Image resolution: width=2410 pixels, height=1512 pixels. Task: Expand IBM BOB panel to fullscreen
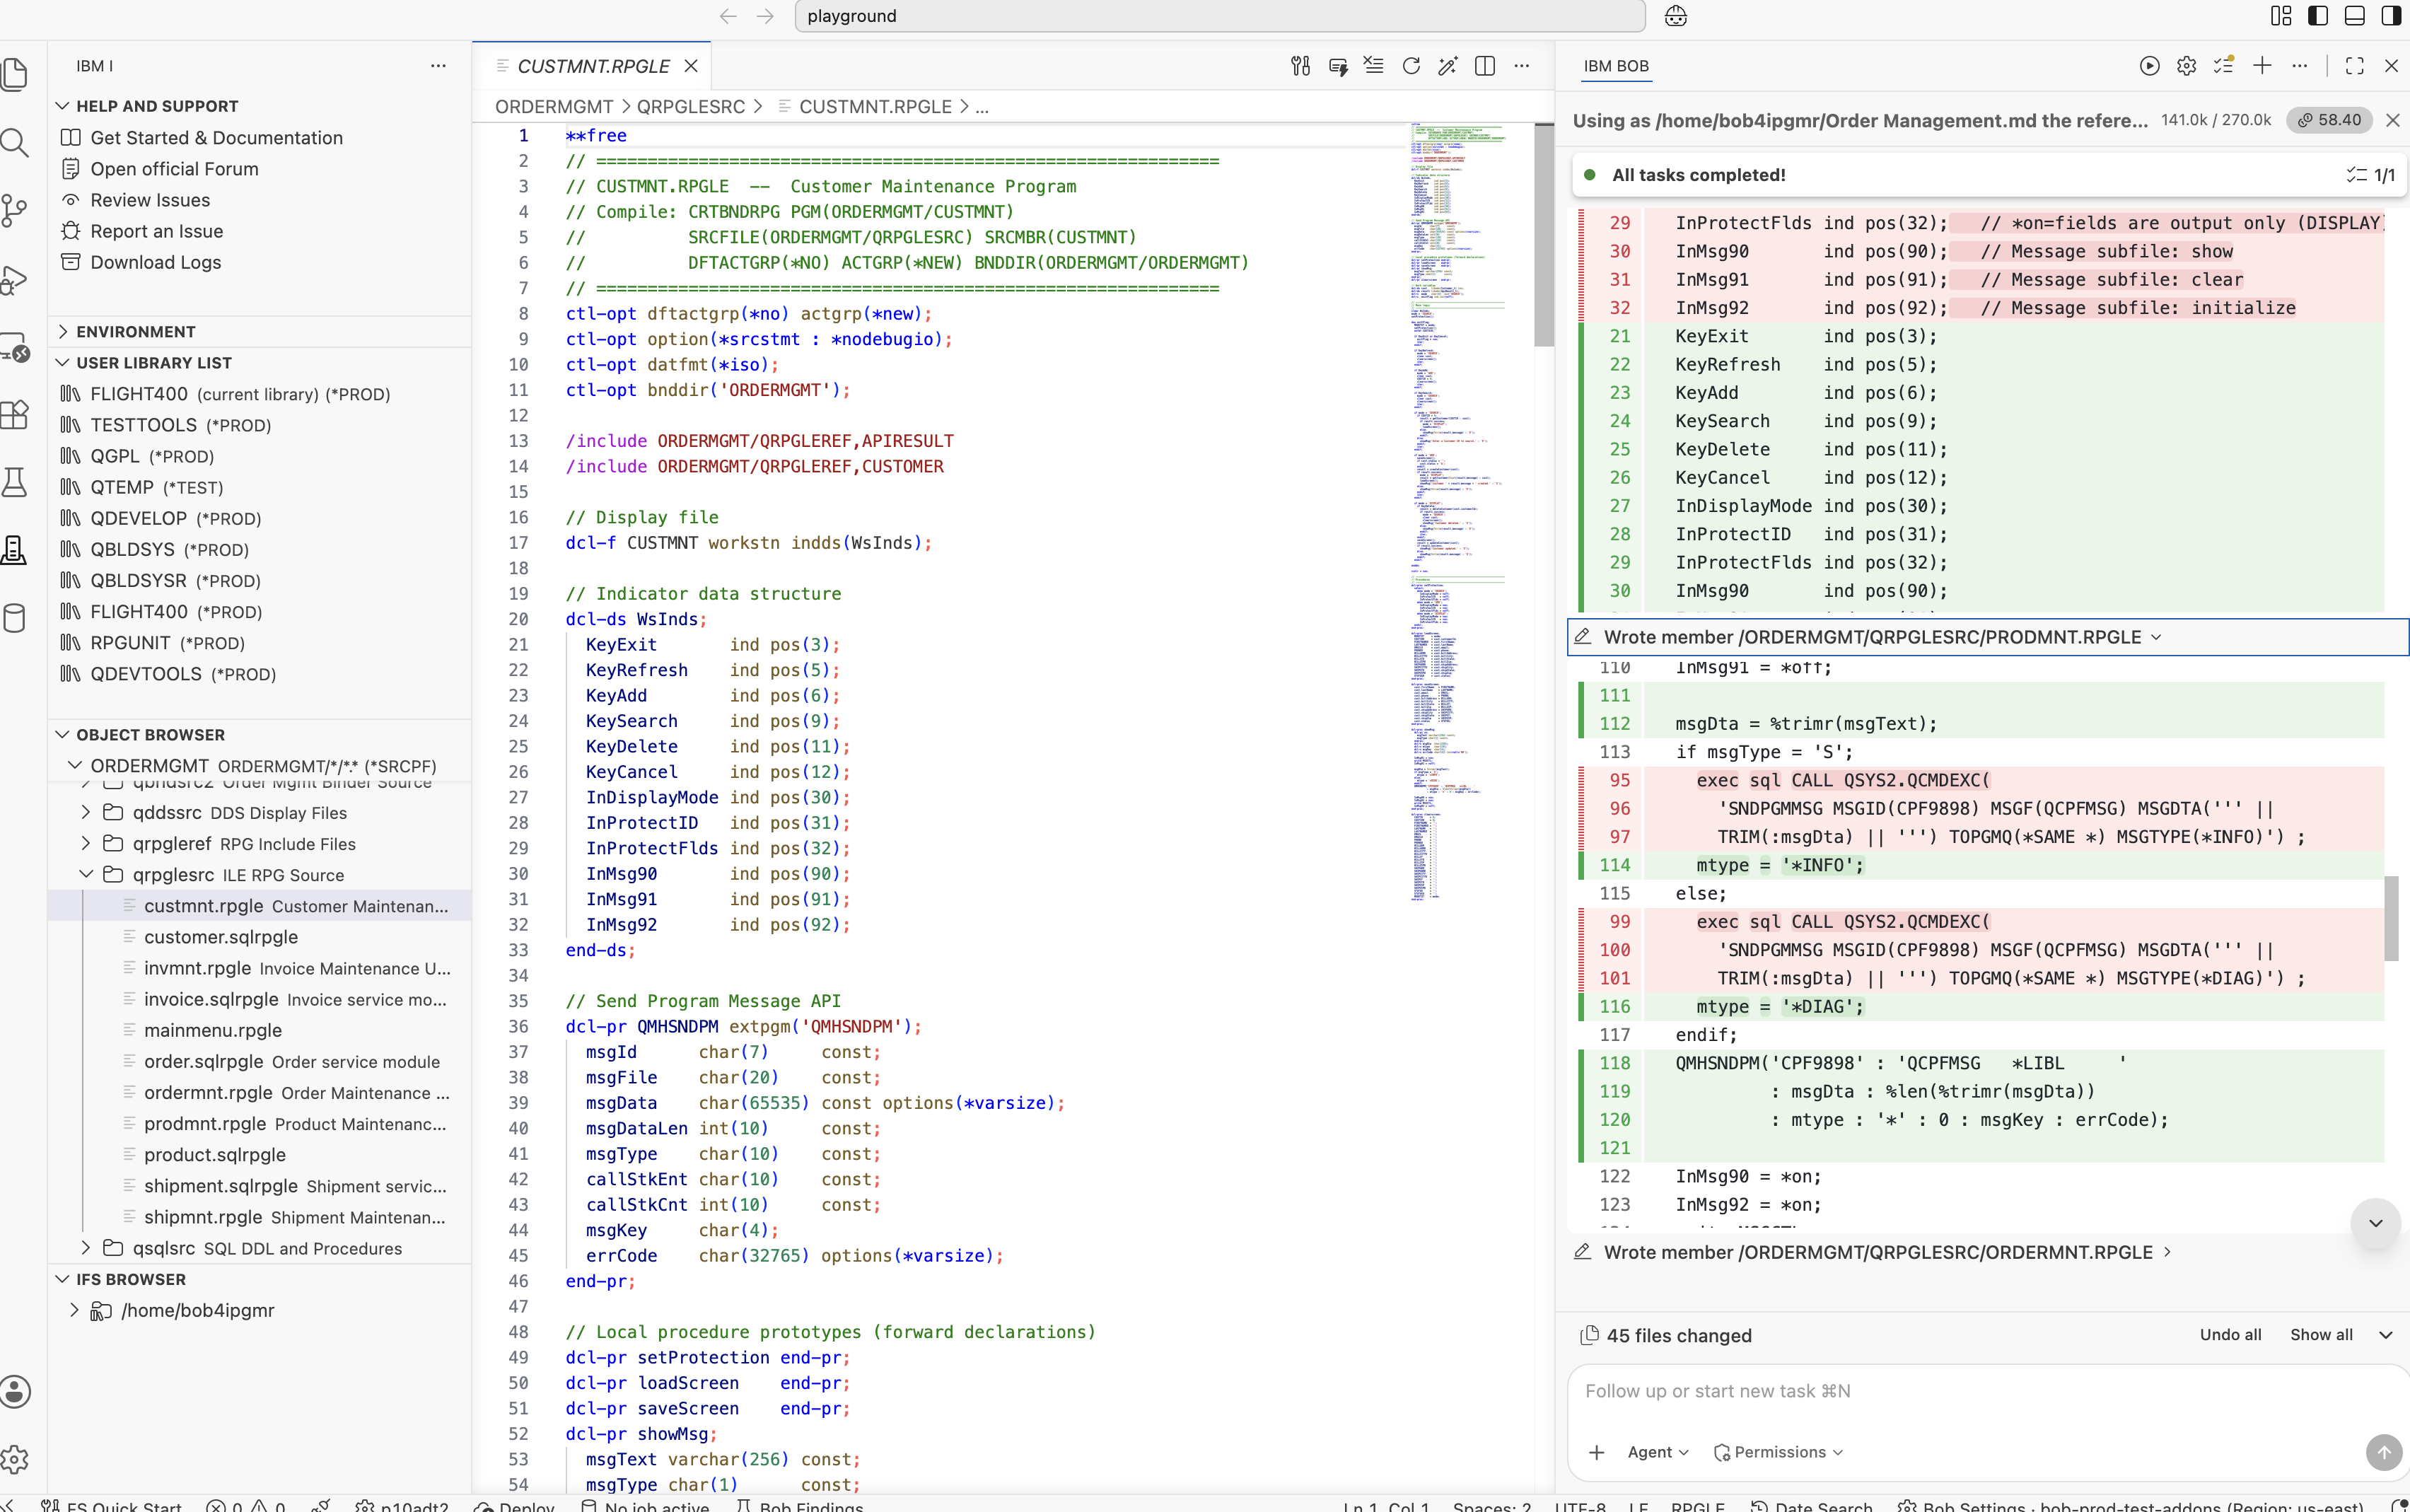pyautogui.click(x=2355, y=66)
